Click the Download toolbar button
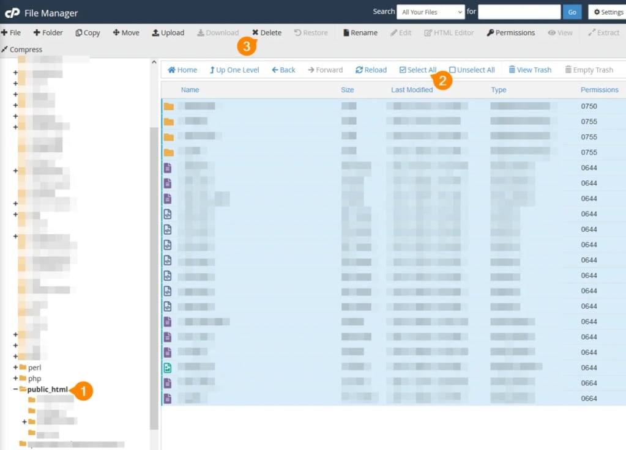 tap(218, 33)
